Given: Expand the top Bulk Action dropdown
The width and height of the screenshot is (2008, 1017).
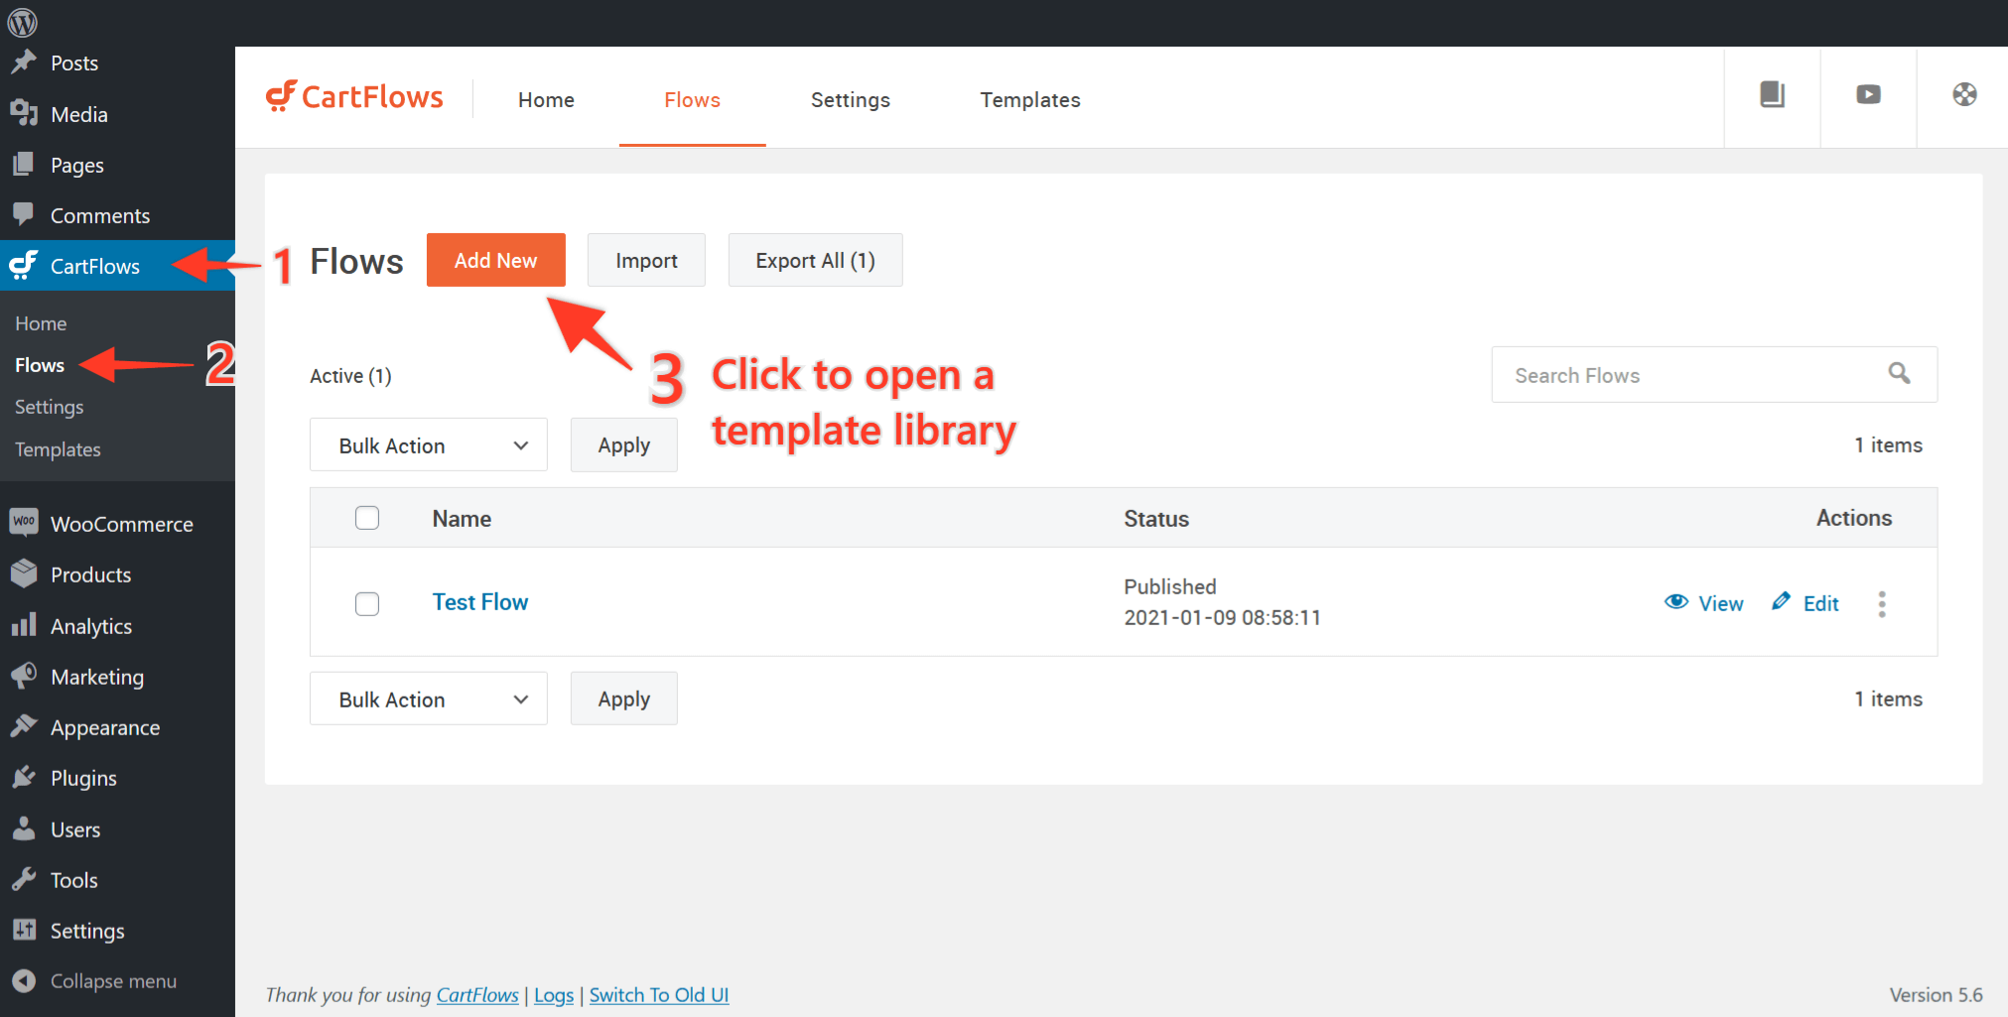Looking at the screenshot, I should click(x=429, y=445).
